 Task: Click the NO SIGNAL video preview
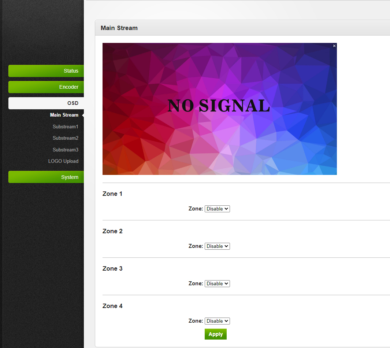[220, 109]
